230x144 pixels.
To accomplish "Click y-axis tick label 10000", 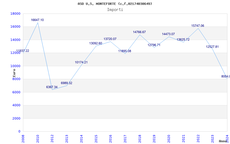I will pos(16,66).
